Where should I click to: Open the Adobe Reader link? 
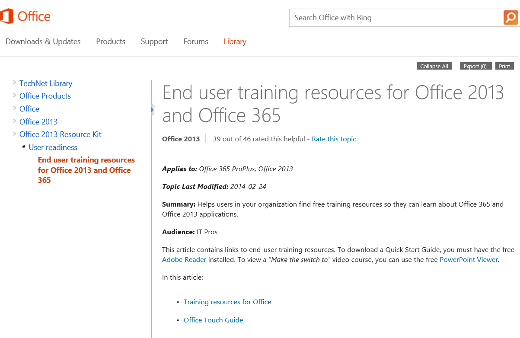coord(184,260)
